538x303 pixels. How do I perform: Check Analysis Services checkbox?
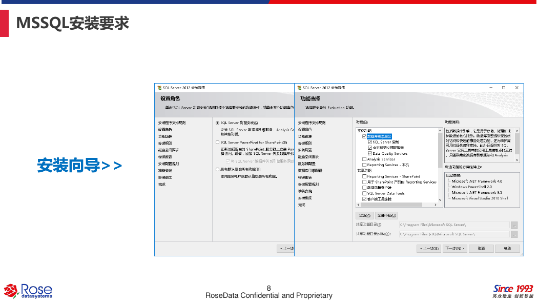click(364, 159)
